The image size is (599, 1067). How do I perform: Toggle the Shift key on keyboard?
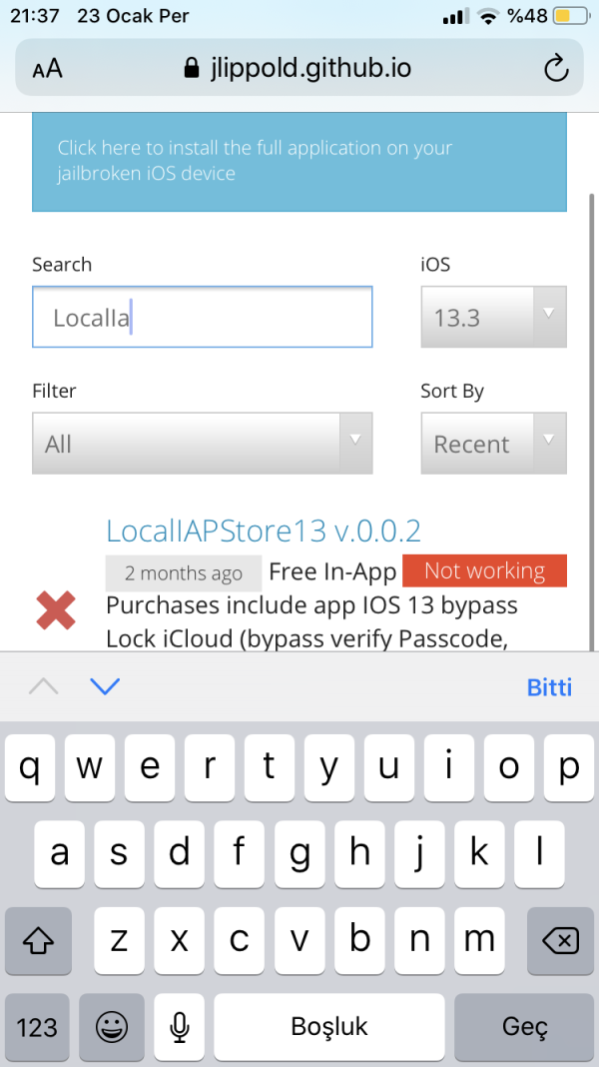(38, 940)
